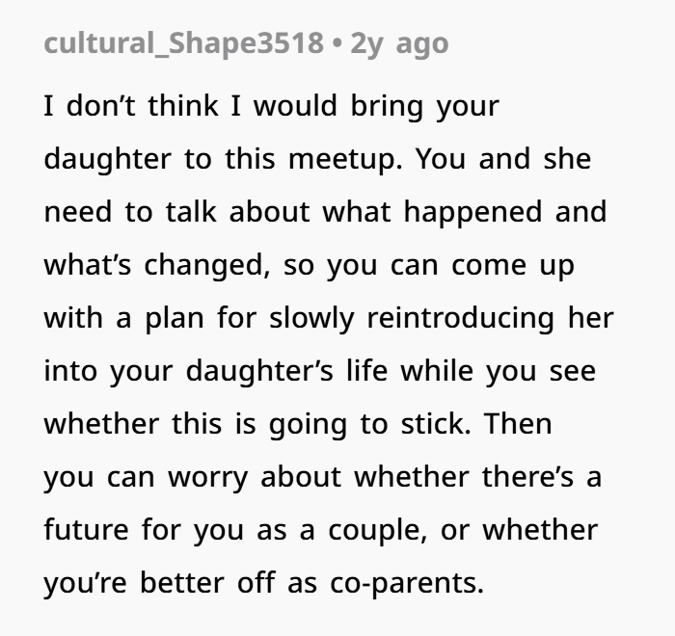Click the bullet separator after username
The width and height of the screenshot is (675, 636).
[x=337, y=43]
